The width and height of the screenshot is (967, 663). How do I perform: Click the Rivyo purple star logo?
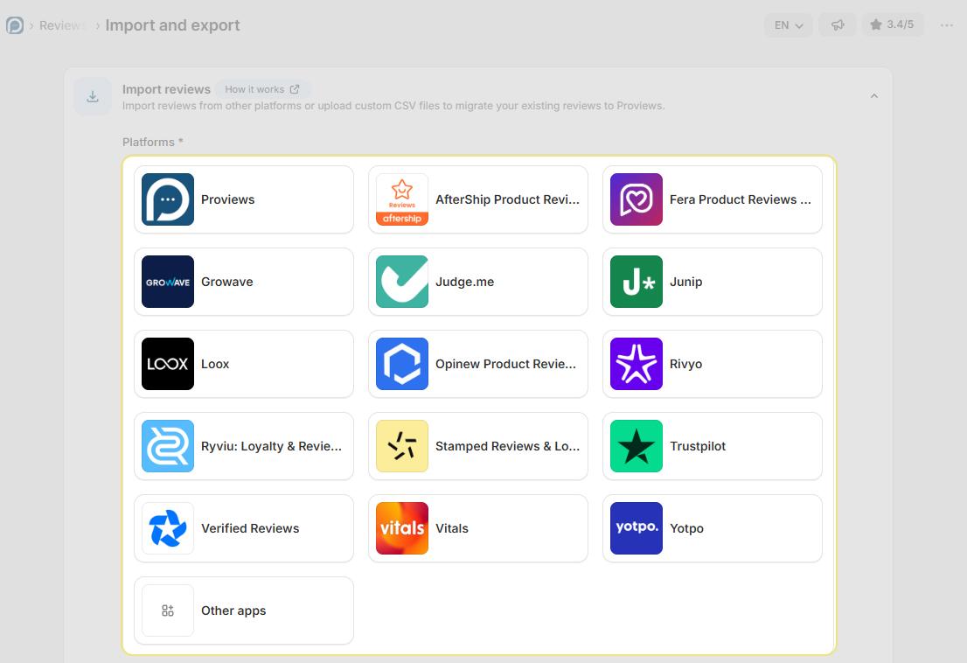637,364
